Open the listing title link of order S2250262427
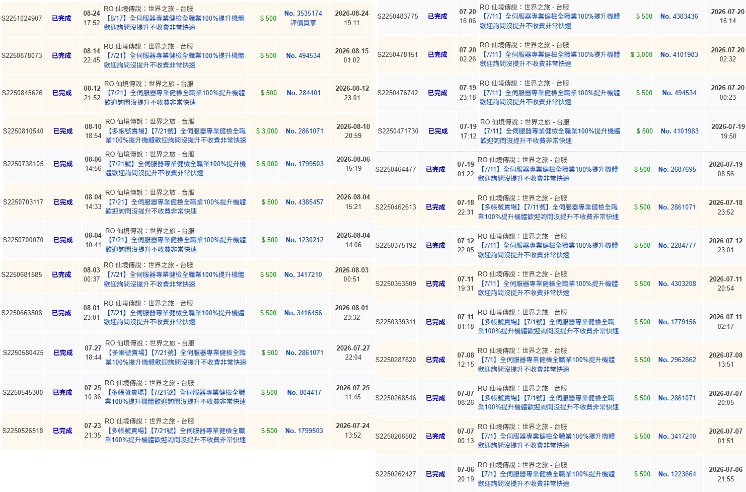 pyautogui.click(x=546, y=479)
